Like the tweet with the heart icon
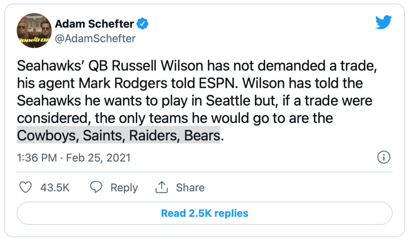 (x=26, y=187)
